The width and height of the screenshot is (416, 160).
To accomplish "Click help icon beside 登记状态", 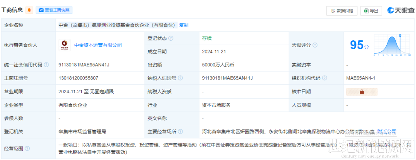I will click(x=171, y=38).
